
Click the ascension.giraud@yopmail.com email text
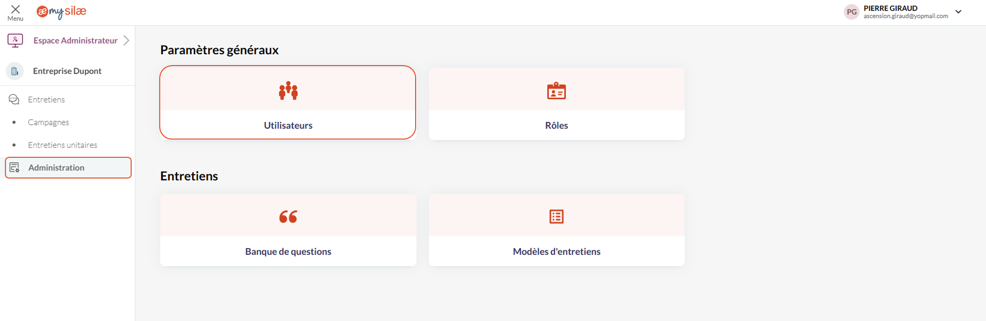tap(906, 16)
